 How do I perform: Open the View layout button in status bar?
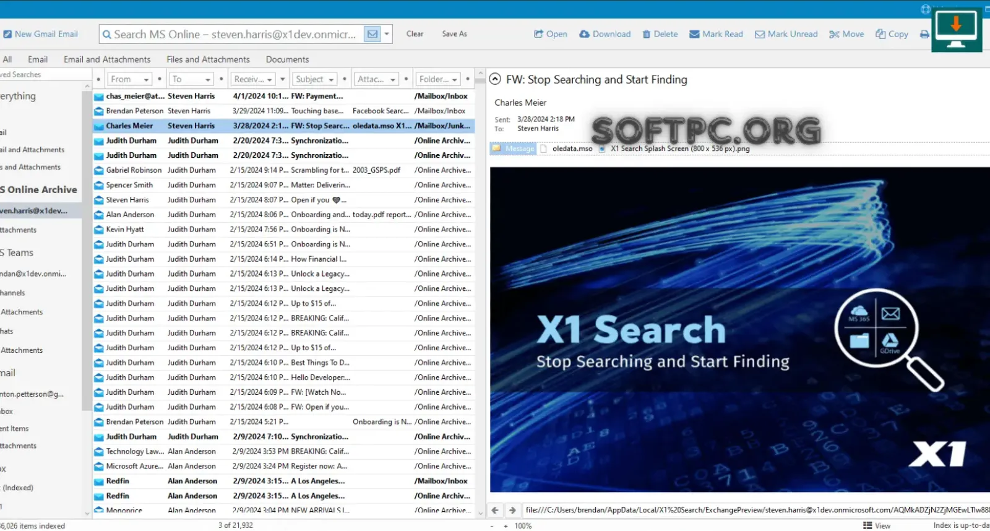point(877,525)
